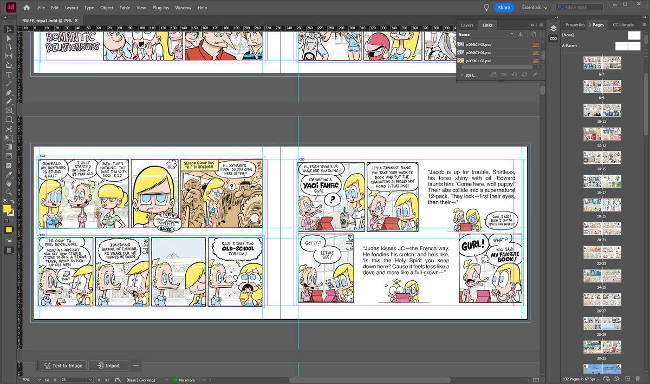Image resolution: width=650 pixels, height=384 pixels.
Task: Open the collapsed Links panel chain icon
Action: 553,39
